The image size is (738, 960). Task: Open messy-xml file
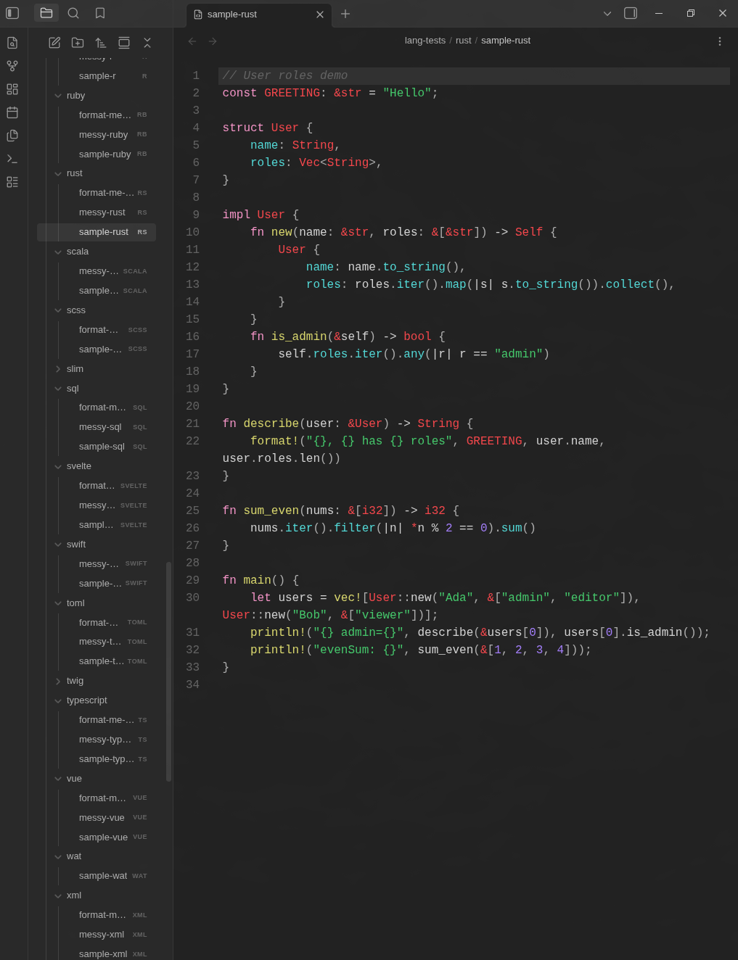click(x=97, y=935)
